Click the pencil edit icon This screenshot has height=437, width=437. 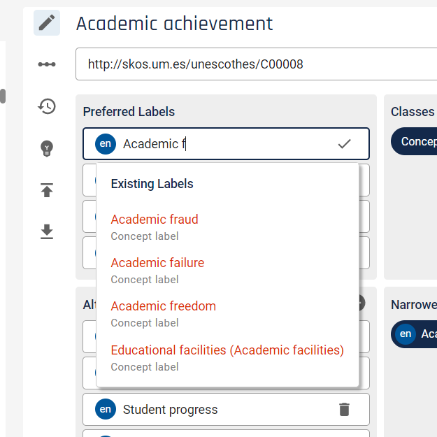(x=47, y=23)
